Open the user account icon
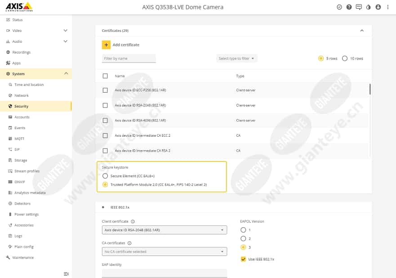This screenshot has height=278, width=396. (x=378, y=7)
